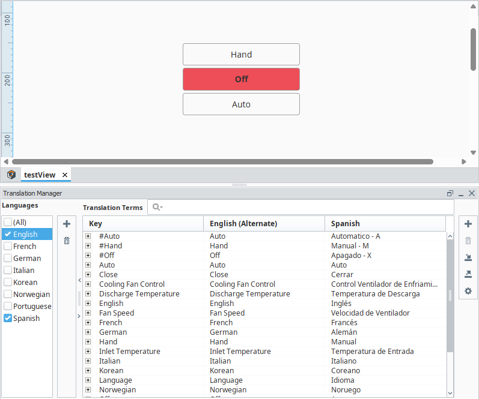Click the search magnifier icon in Translation Terms
This screenshot has height=399, width=479.
click(156, 207)
